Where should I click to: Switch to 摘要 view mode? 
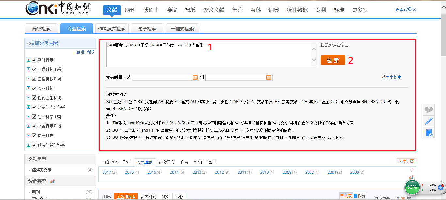[359, 196]
